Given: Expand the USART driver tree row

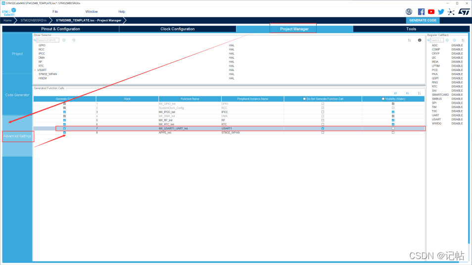Looking at the screenshot, I should click(x=35, y=70).
